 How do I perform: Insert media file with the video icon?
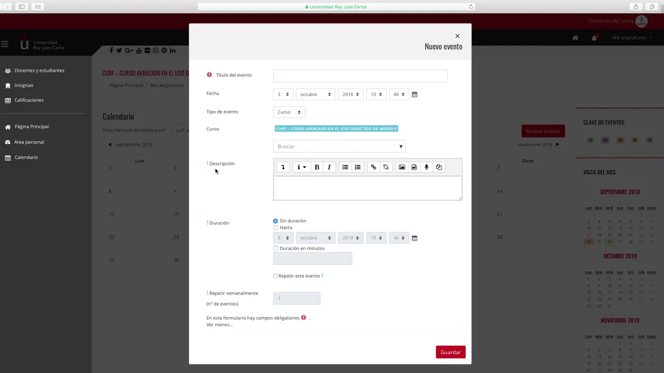click(414, 167)
